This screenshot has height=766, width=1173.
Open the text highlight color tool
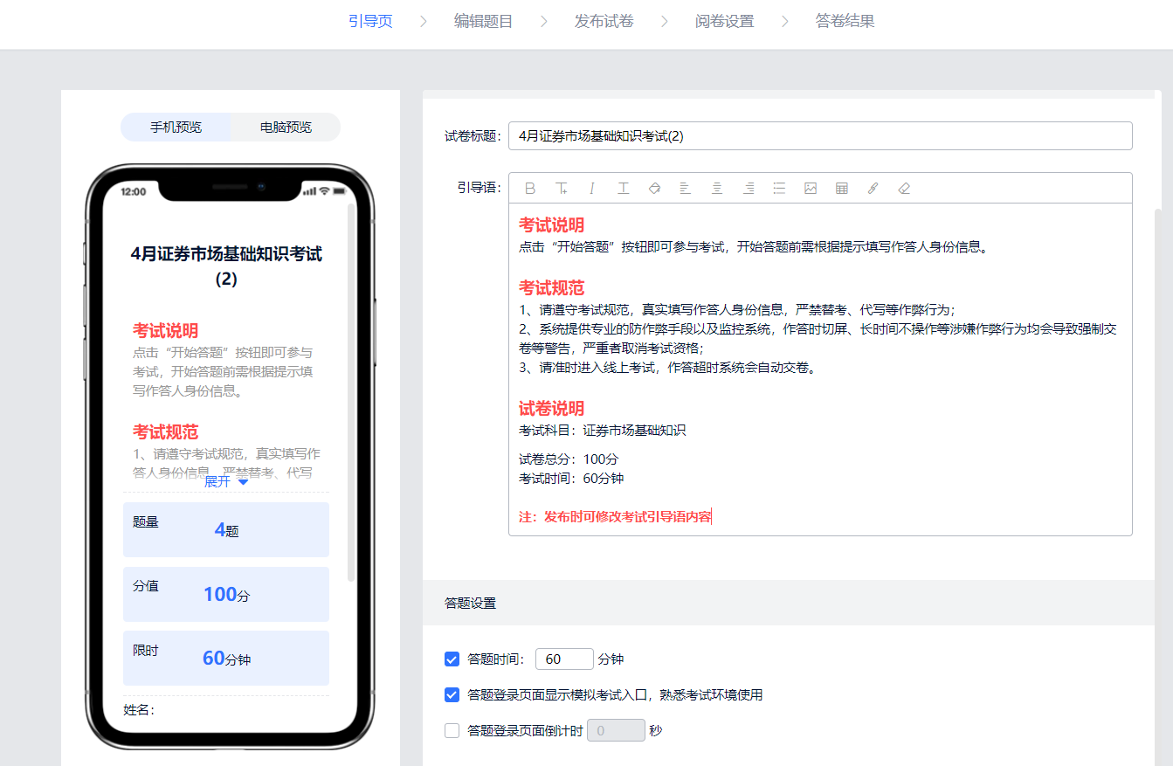click(x=654, y=188)
